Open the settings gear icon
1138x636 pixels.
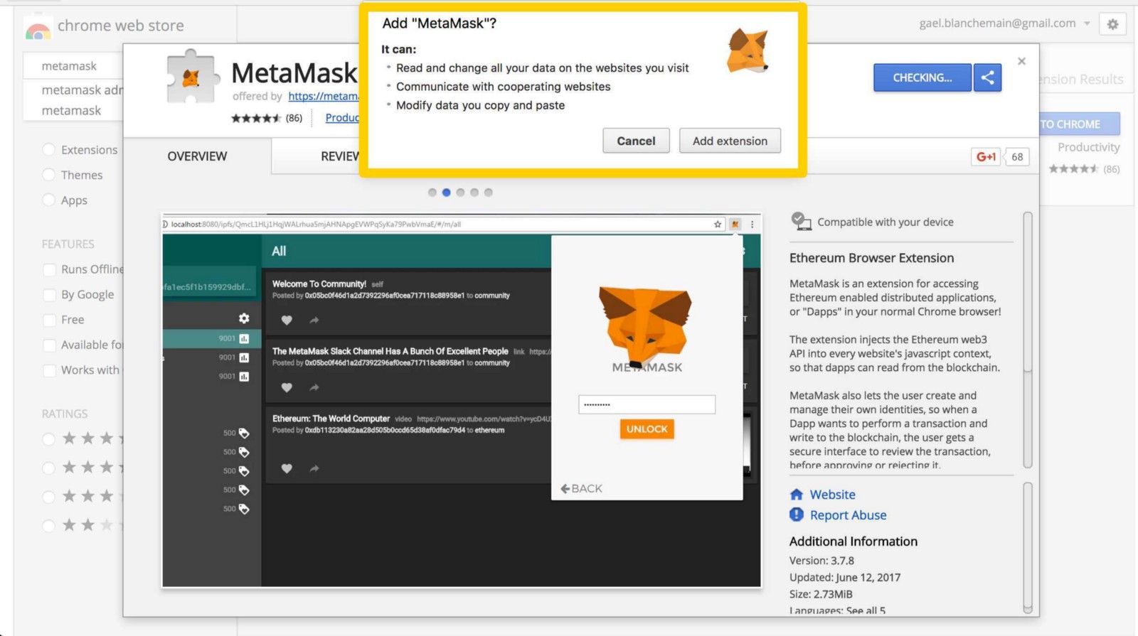click(x=1112, y=24)
